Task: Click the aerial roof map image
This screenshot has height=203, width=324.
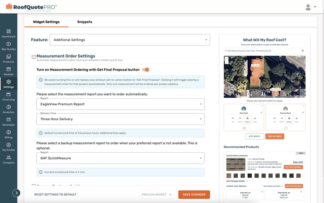Action: click(265, 77)
